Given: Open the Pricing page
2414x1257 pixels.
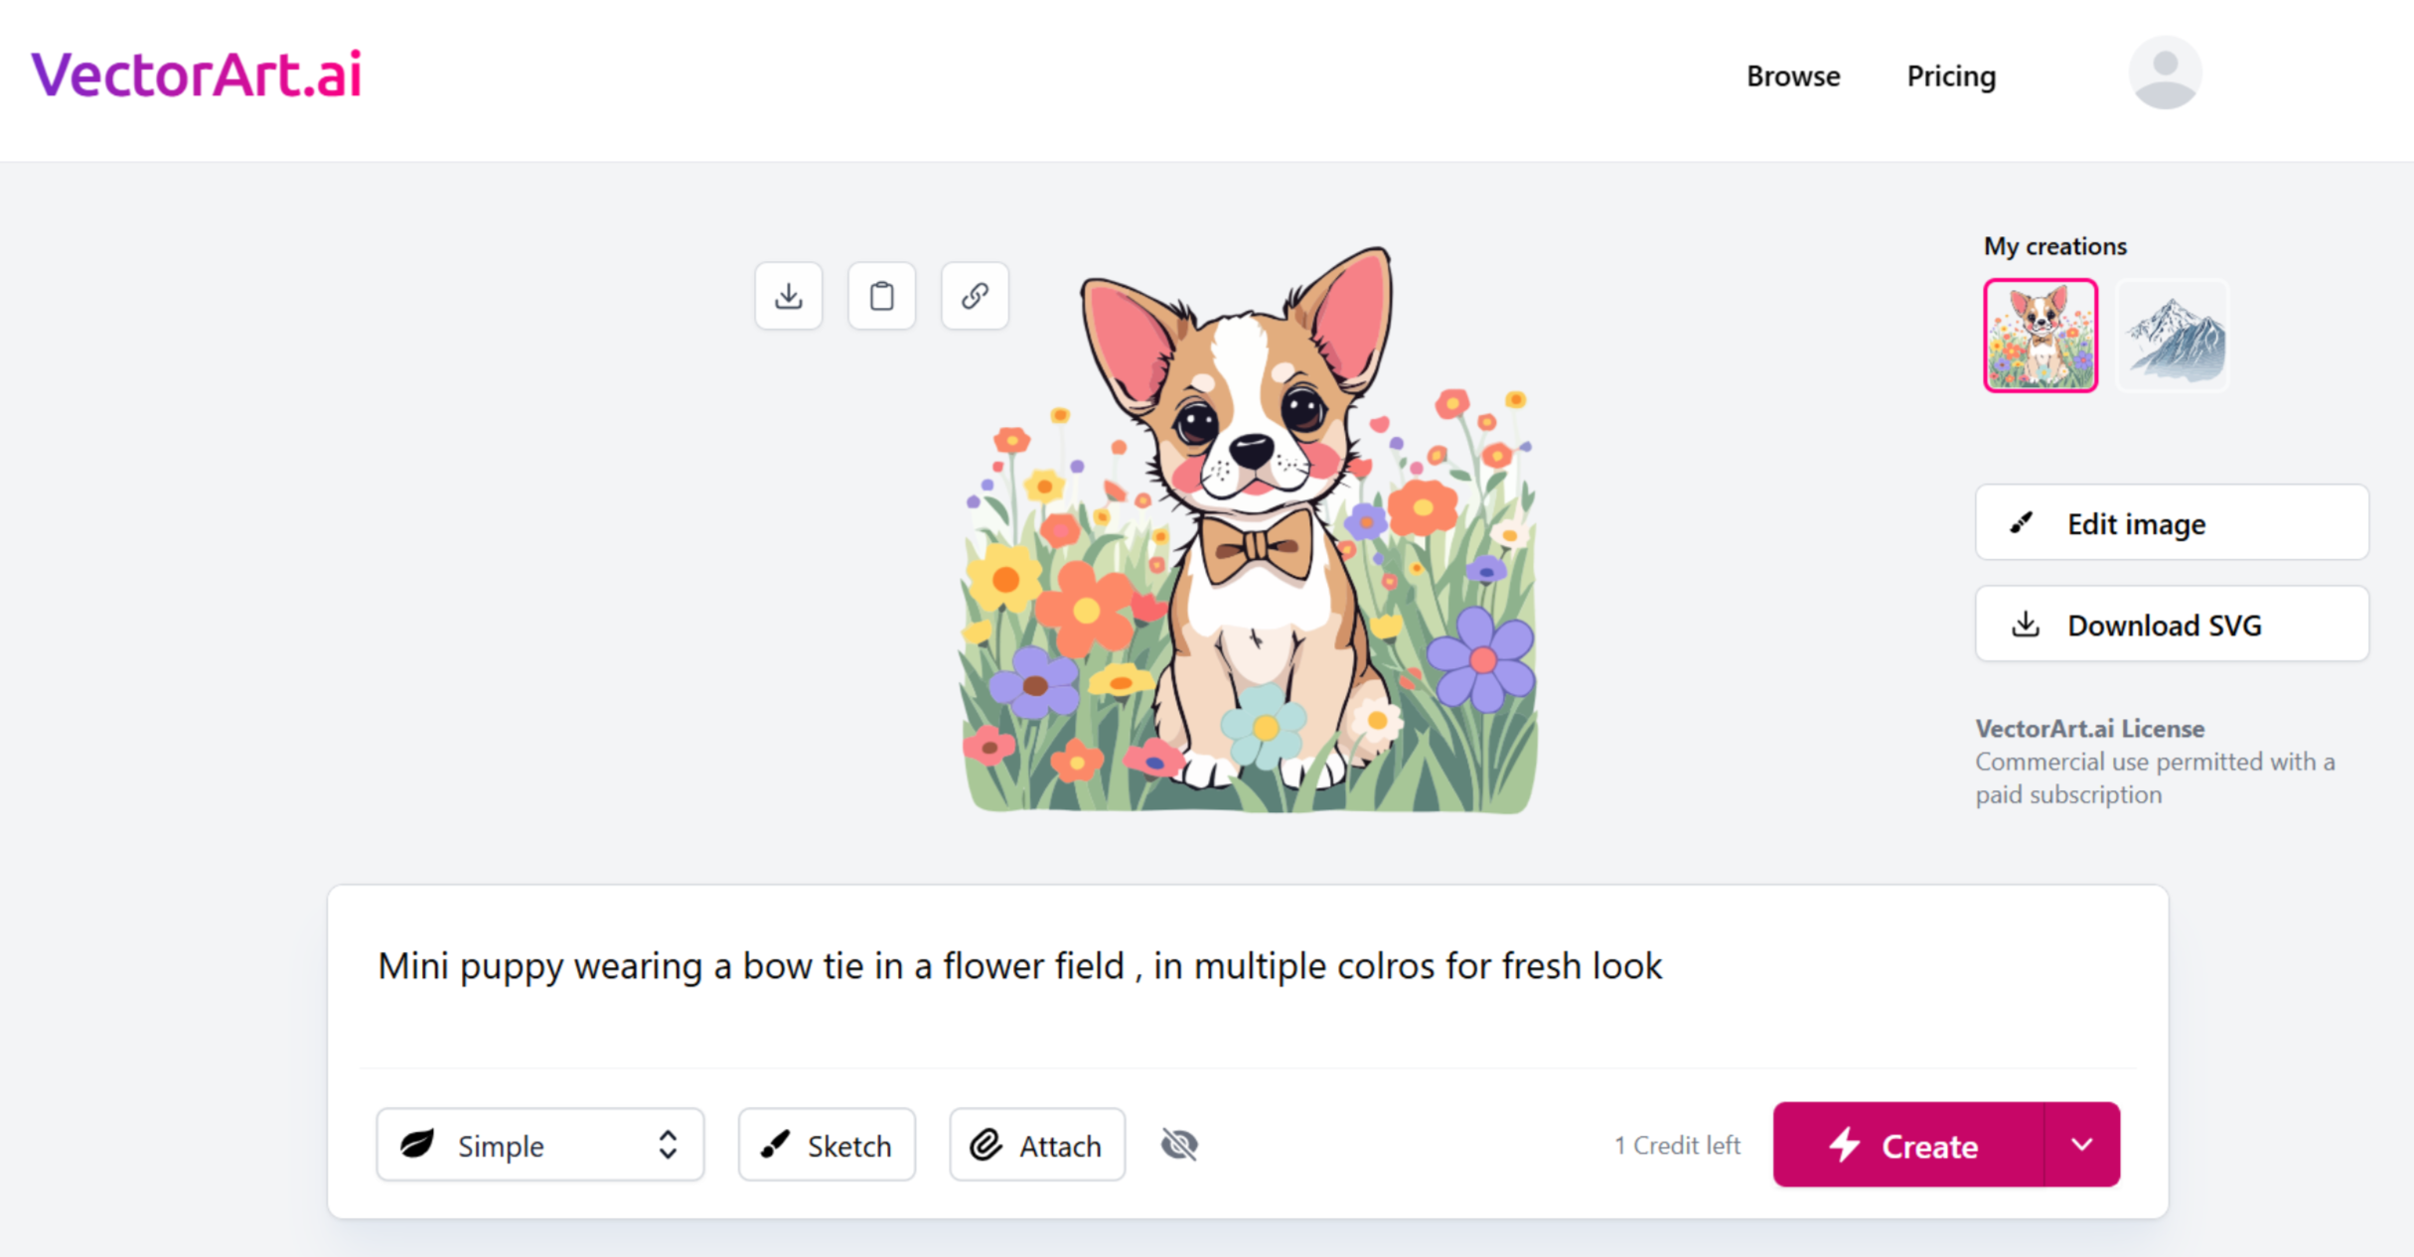Looking at the screenshot, I should tap(1950, 75).
